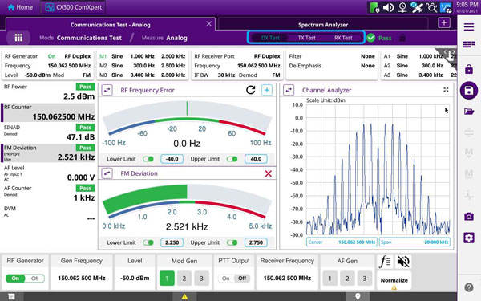This screenshot has width=481, height=301.
Task: Select the TX Test mode
Action: click(307, 38)
